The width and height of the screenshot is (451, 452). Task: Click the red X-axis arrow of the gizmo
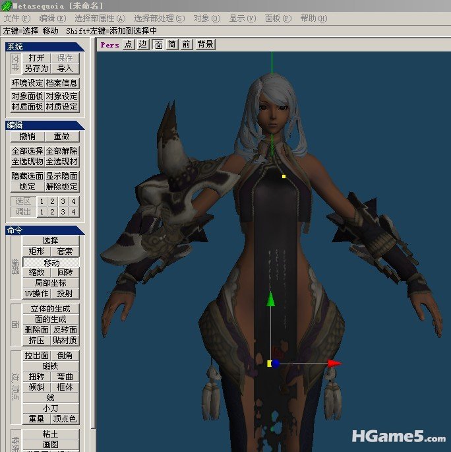click(x=334, y=363)
